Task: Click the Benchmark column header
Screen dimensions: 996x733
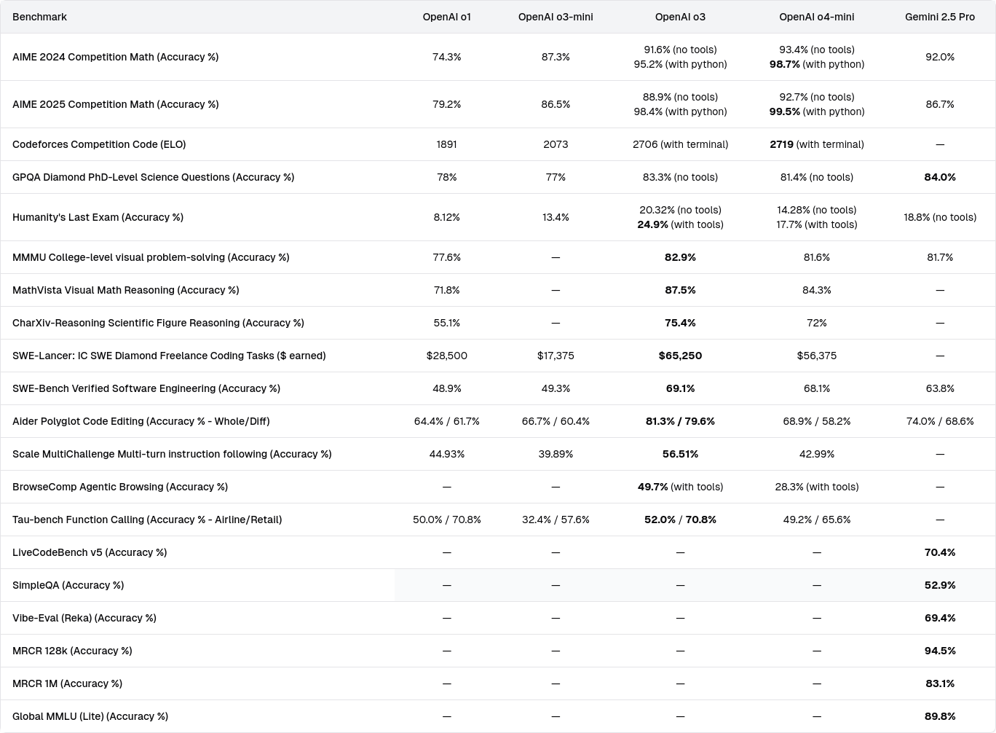Action: (39, 17)
